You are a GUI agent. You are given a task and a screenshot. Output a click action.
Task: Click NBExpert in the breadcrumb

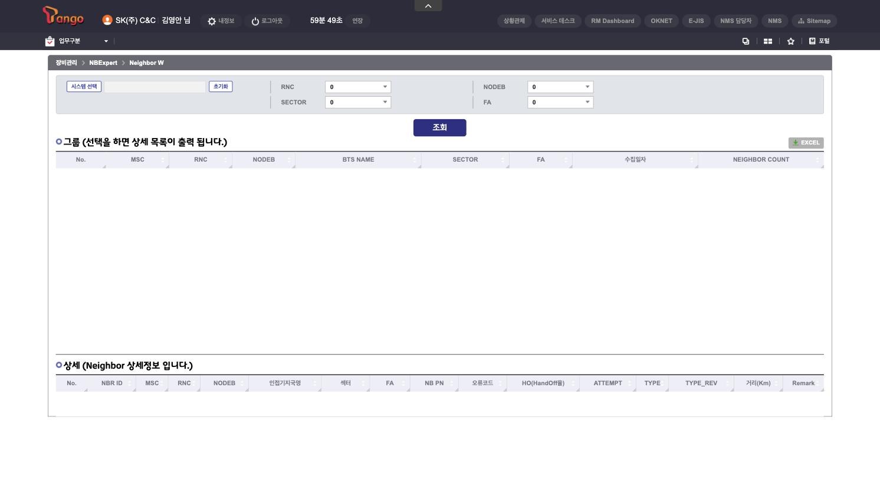pyautogui.click(x=103, y=63)
